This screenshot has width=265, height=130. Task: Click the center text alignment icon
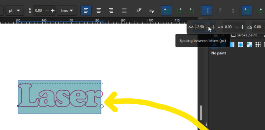click(x=99, y=11)
